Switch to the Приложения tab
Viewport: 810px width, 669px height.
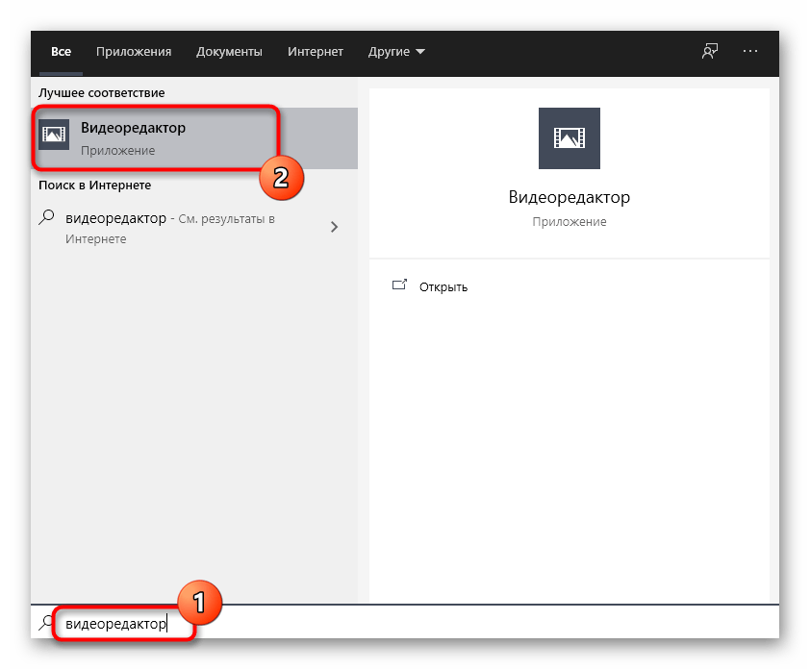(x=134, y=52)
